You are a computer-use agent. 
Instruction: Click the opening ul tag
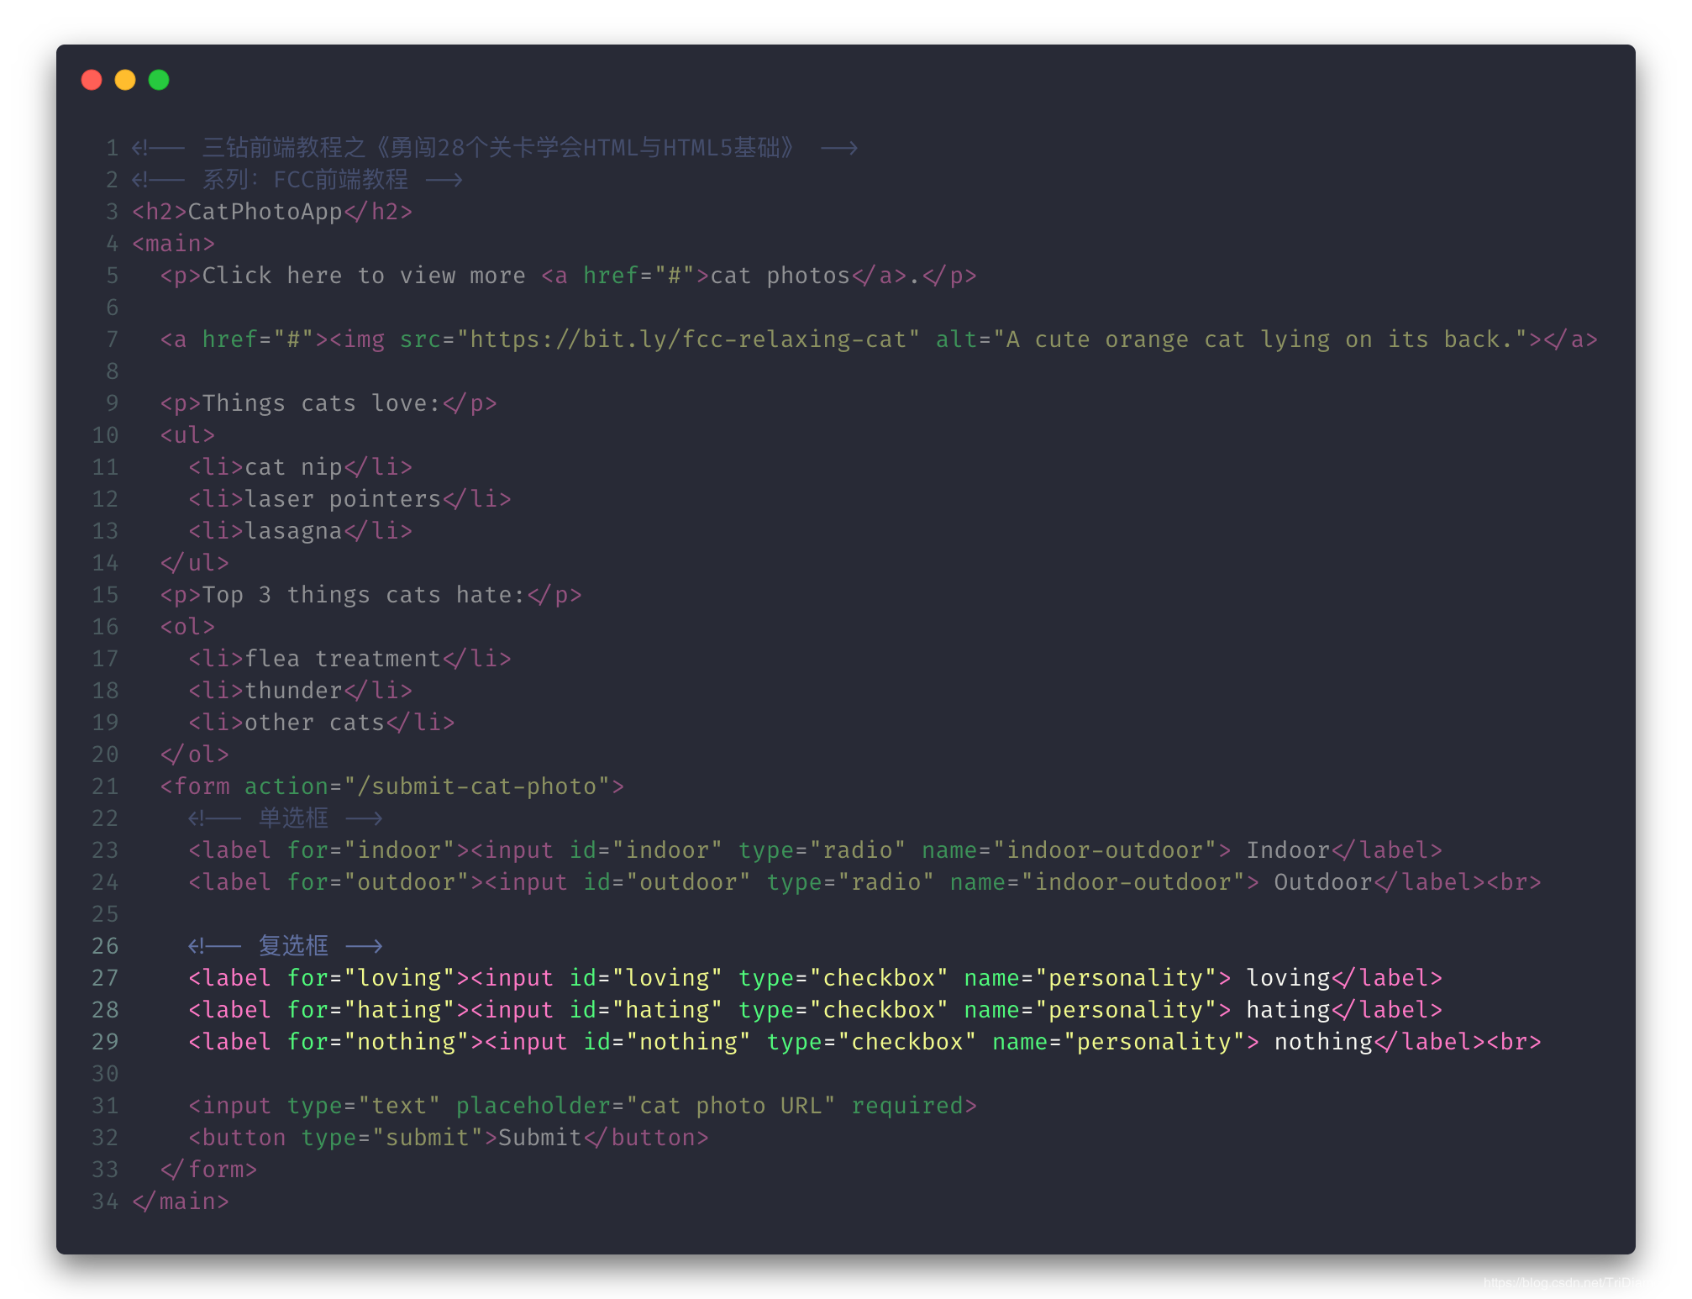(187, 435)
